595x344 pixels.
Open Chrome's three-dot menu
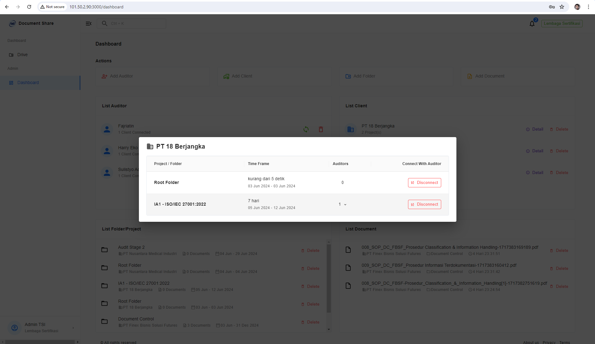[x=588, y=7]
